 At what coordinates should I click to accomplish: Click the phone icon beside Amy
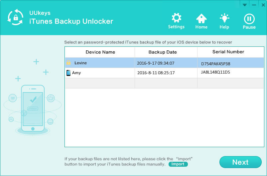tap(68, 73)
